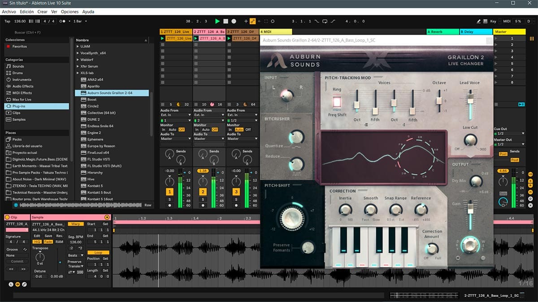Image resolution: width=538 pixels, height=302 pixels.
Task: Open the Crear menu
Action: pyautogui.click(x=43, y=12)
